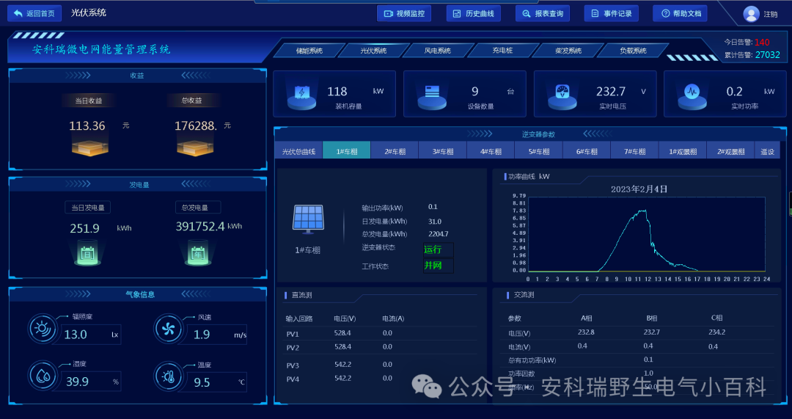This screenshot has height=419, width=792.
Task: Click today's alarm count 140
Action: tap(762, 43)
